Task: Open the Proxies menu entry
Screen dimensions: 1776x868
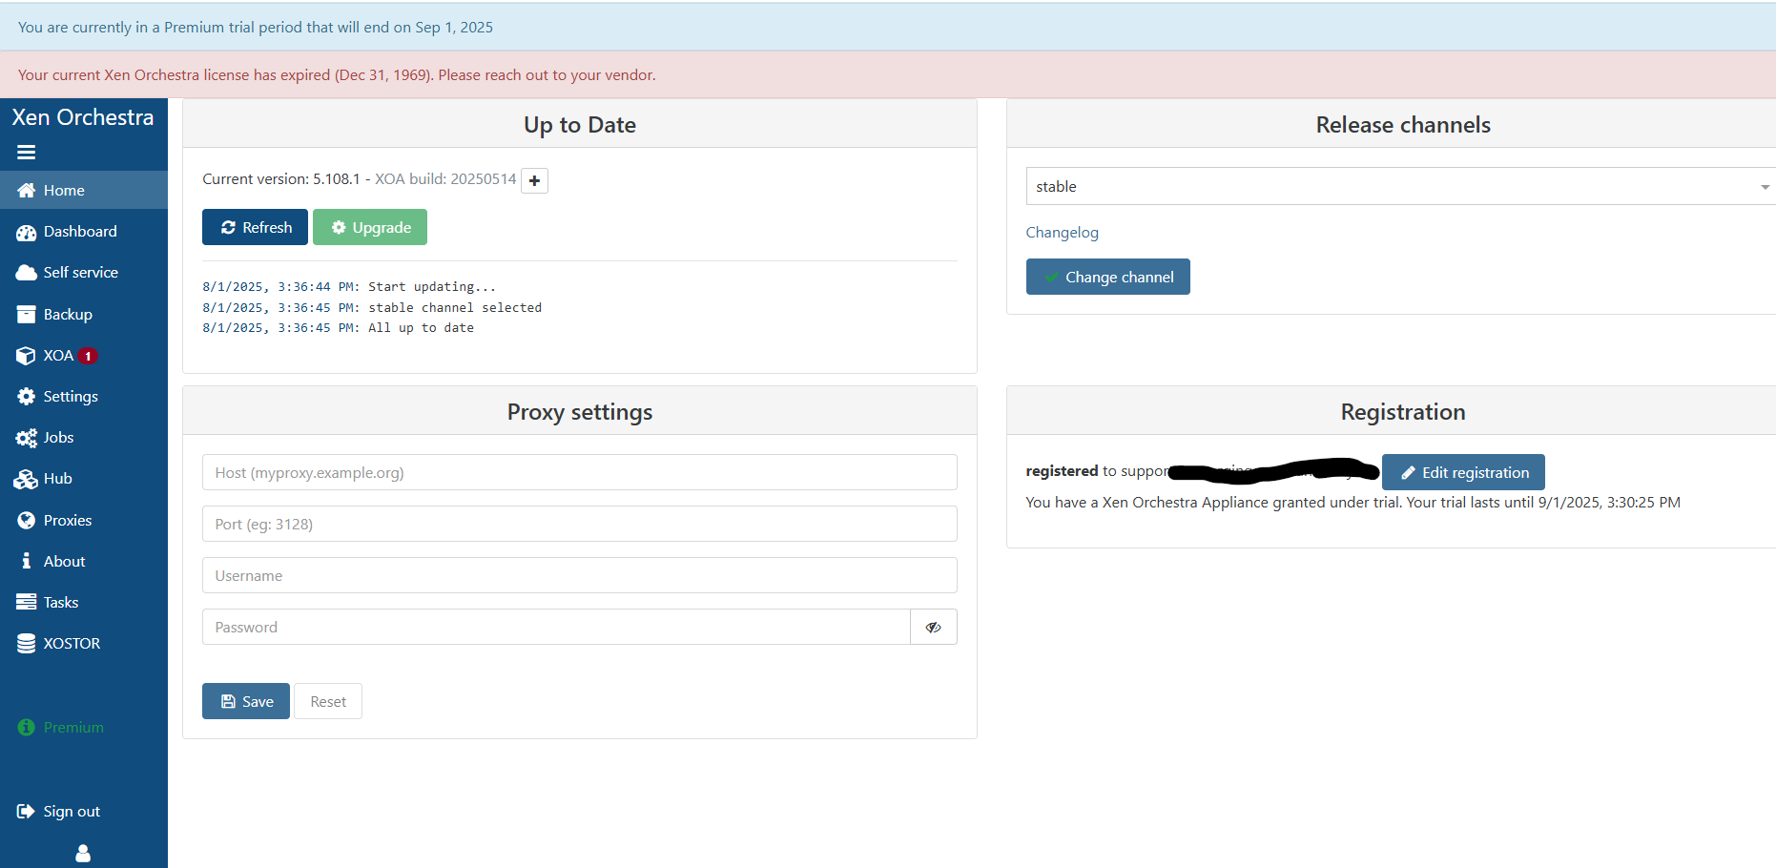Action: click(84, 521)
